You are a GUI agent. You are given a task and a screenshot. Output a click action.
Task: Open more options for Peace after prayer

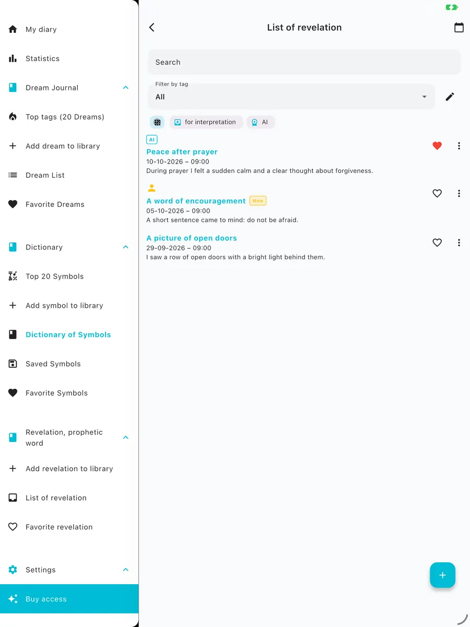459,146
